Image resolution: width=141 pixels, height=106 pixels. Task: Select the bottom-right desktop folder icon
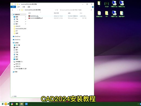122,14
